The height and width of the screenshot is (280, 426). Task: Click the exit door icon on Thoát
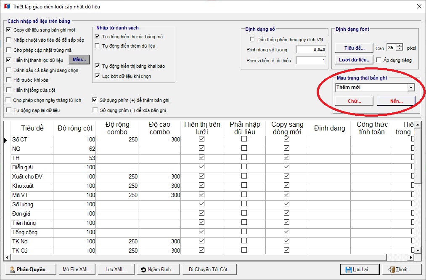[x=392, y=269]
